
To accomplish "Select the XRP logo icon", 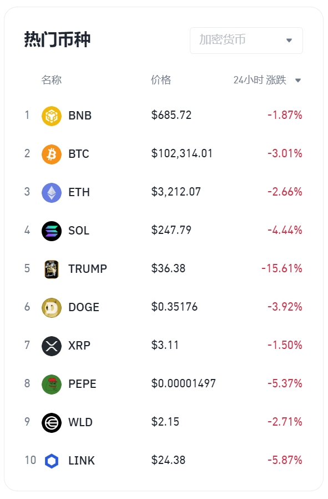I will coord(52,346).
